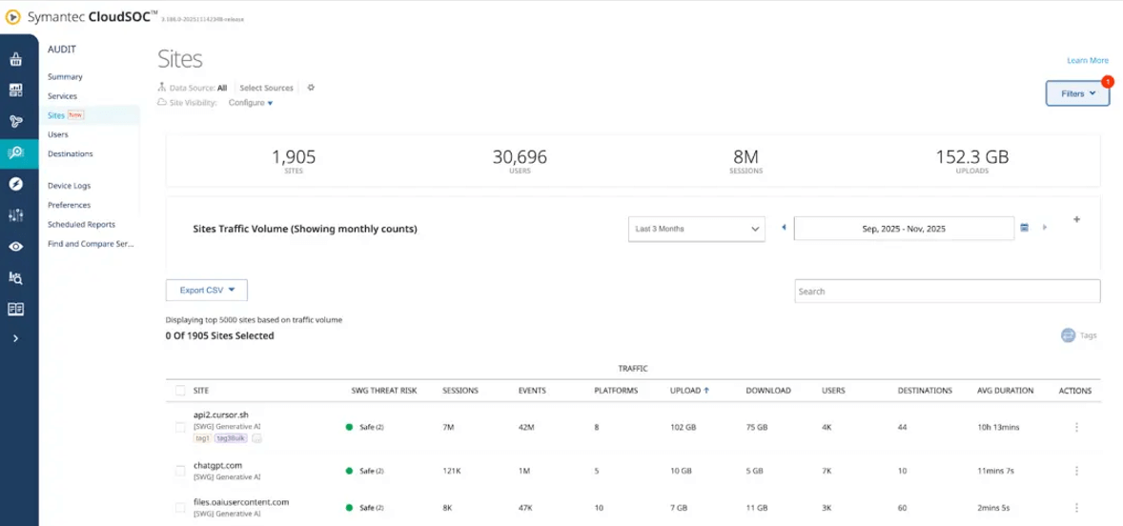This screenshot has width=1123, height=526.
Task: Open the Site Visibility Configure dropdown
Action: point(250,103)
